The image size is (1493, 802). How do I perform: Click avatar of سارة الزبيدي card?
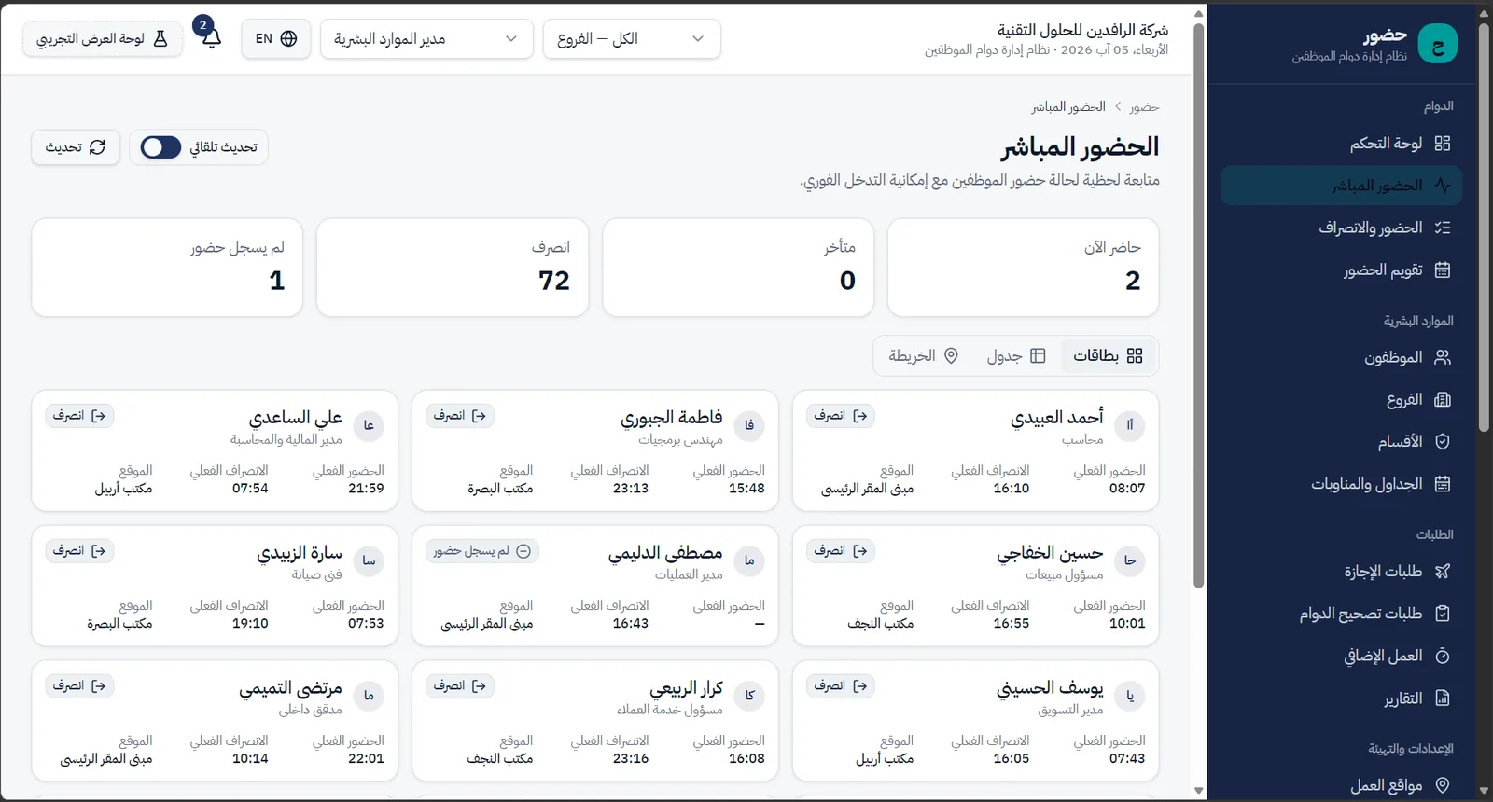[x=369, y=560]
